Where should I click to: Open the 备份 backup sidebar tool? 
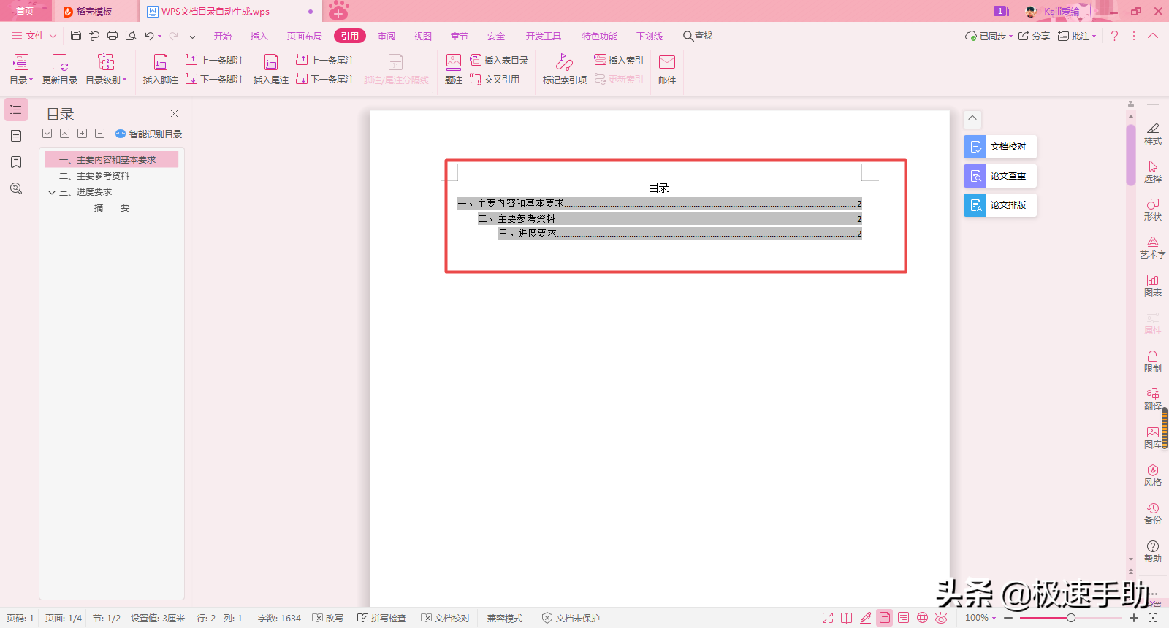pos(1153,513)
